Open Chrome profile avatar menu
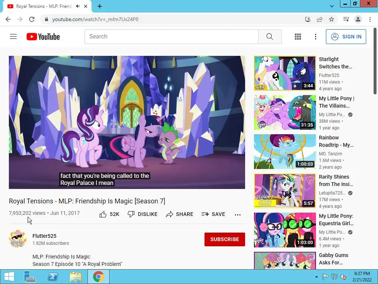This screenshot has width=378, height=284. coord(358,19)
